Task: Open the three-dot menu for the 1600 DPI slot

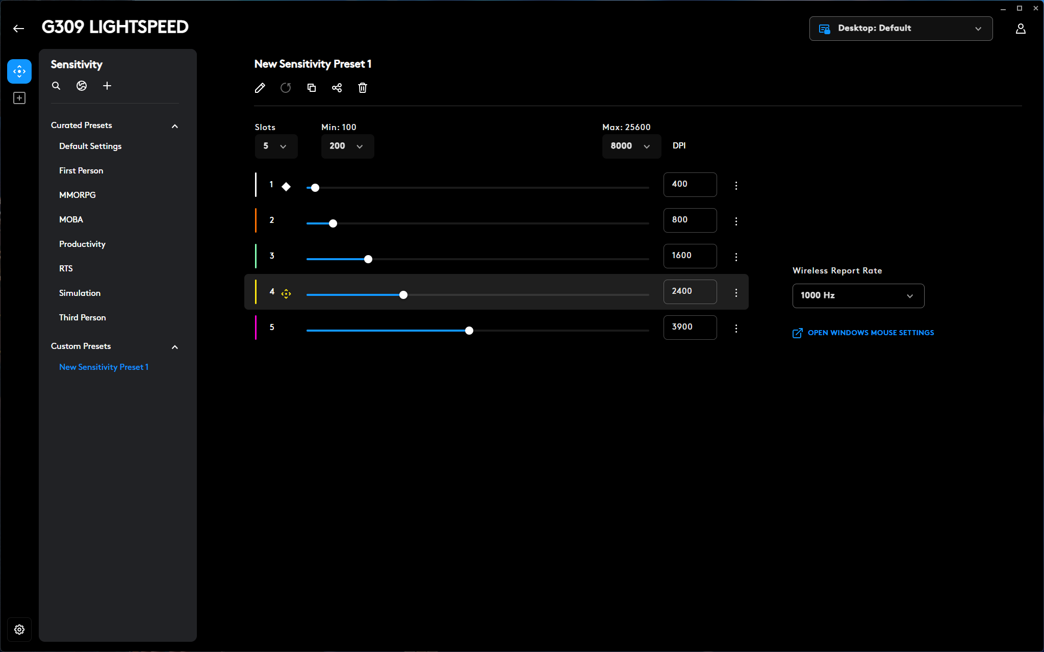Action: point(736,257)
